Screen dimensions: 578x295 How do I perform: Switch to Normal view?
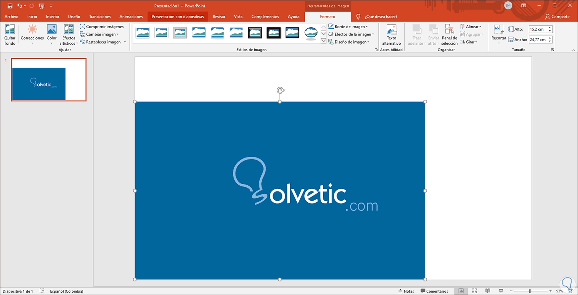pos(462,291)
